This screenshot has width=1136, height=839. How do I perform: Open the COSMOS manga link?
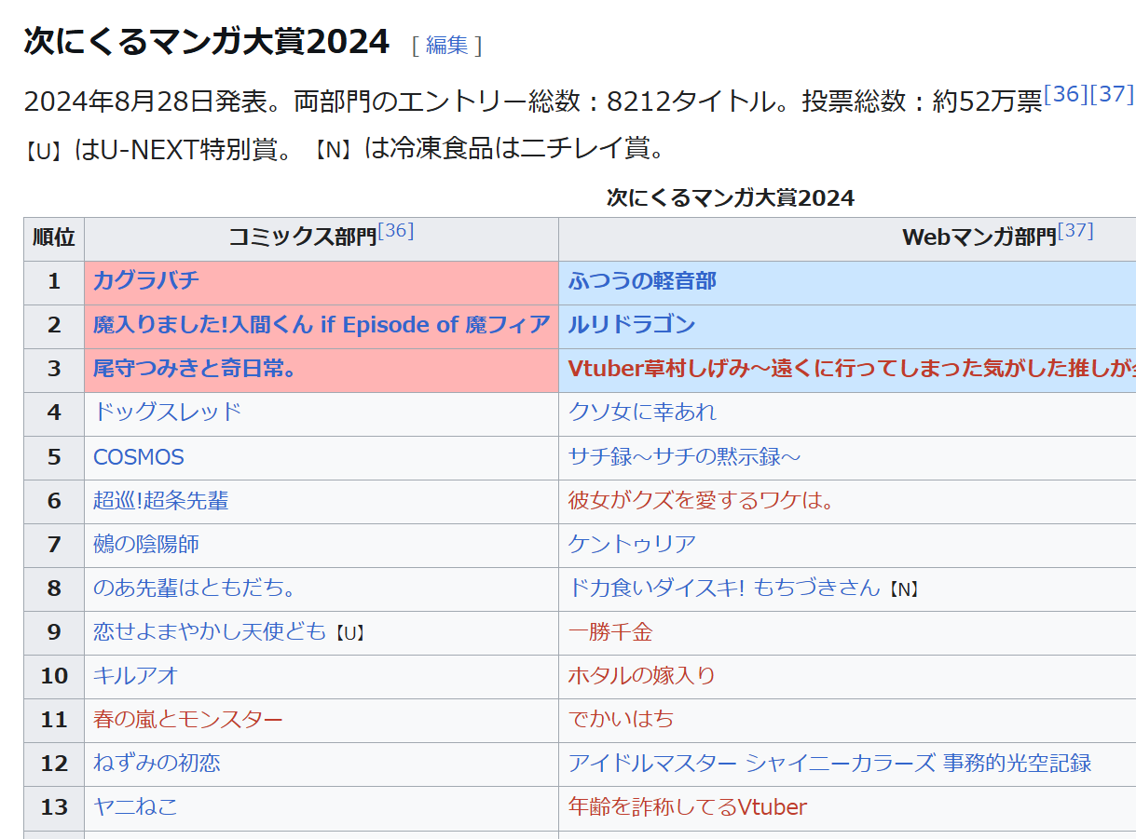coord(139,457)
